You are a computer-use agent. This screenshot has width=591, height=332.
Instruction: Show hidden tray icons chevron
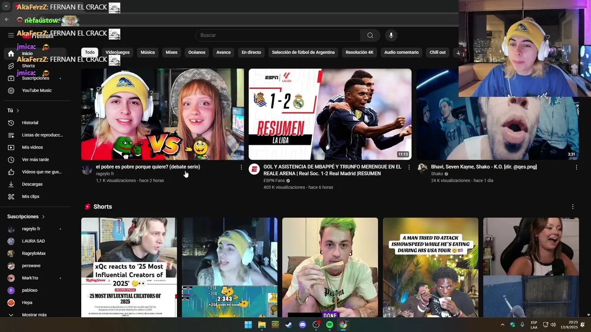[x=502, y=325]
